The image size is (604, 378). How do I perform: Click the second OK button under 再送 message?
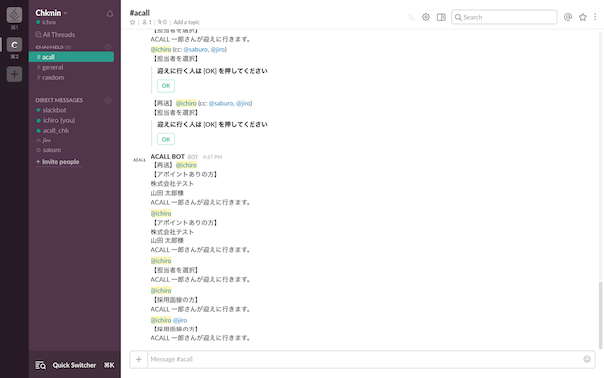[x=166, y=139]
